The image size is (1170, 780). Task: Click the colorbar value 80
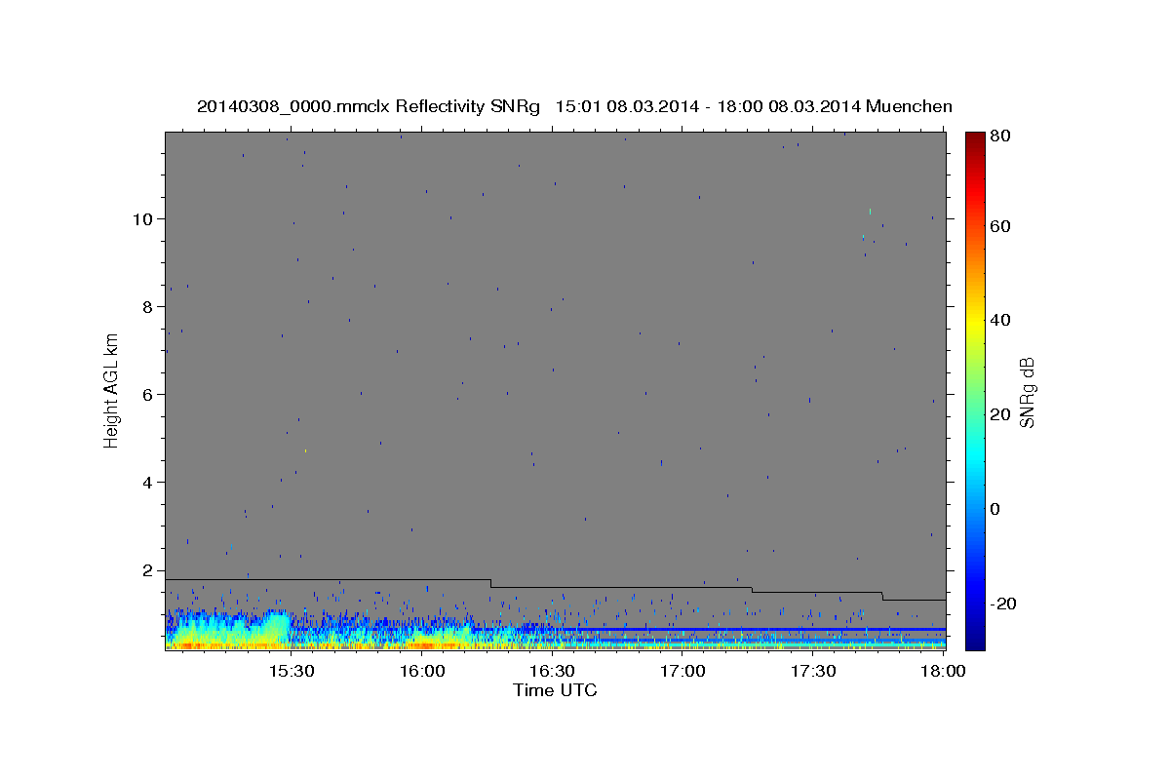coord(999,136)
